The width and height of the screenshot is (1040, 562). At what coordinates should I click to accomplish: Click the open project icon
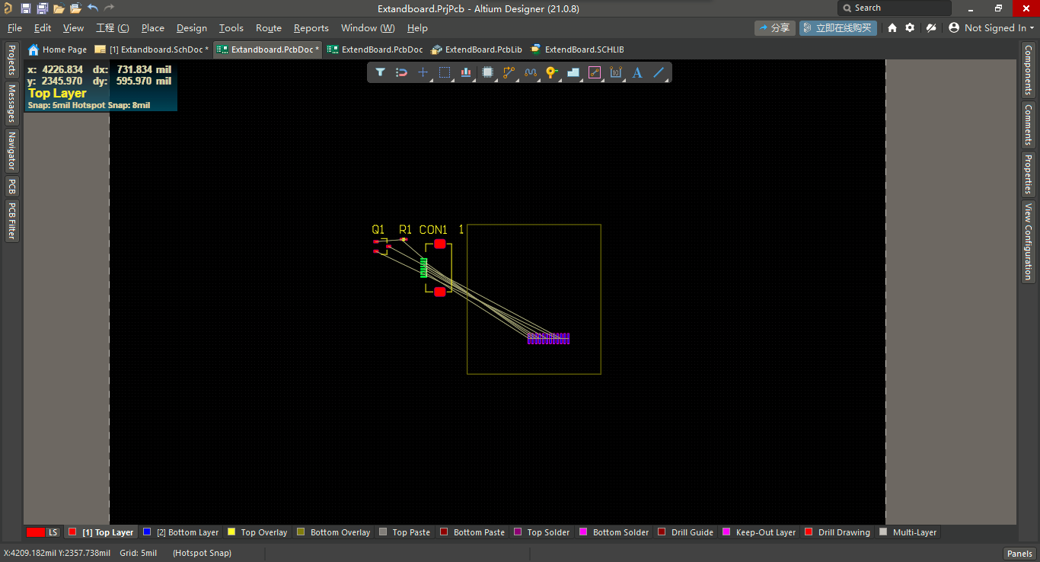(x=75, y=8)
